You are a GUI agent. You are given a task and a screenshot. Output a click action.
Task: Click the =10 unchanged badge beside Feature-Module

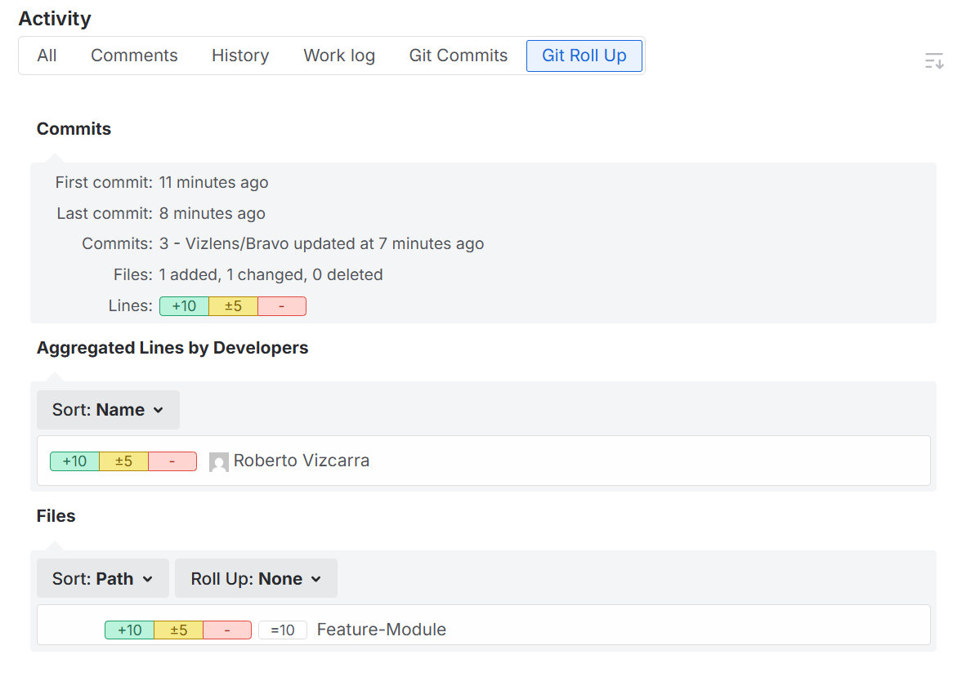coord(282,630)
